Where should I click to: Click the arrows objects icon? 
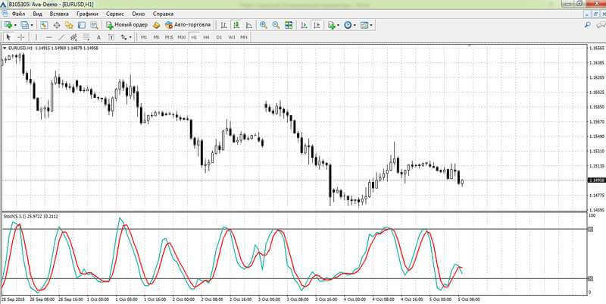click(123, 37)
